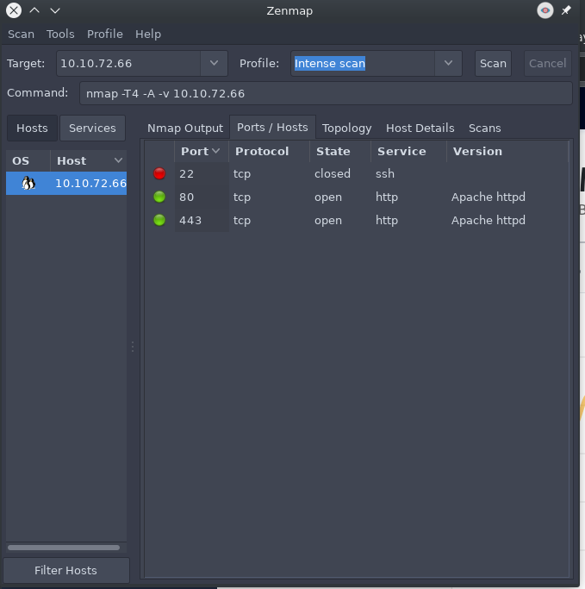Viewport: 585px width, 589px height.
Task: Click the Linux penguin OS icon for host
Action: point(28,184)
